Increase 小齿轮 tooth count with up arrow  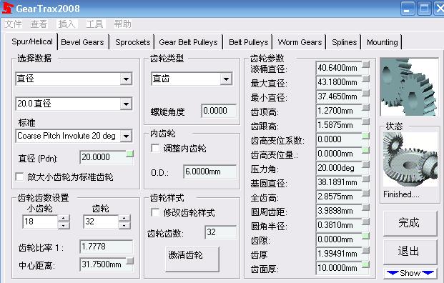[64, 218]
